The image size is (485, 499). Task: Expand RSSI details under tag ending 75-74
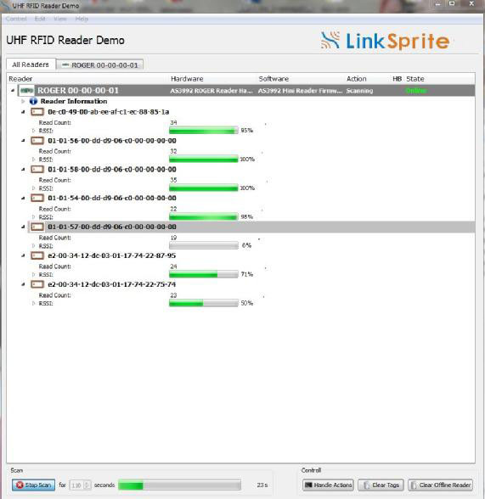tap(33, 303)
